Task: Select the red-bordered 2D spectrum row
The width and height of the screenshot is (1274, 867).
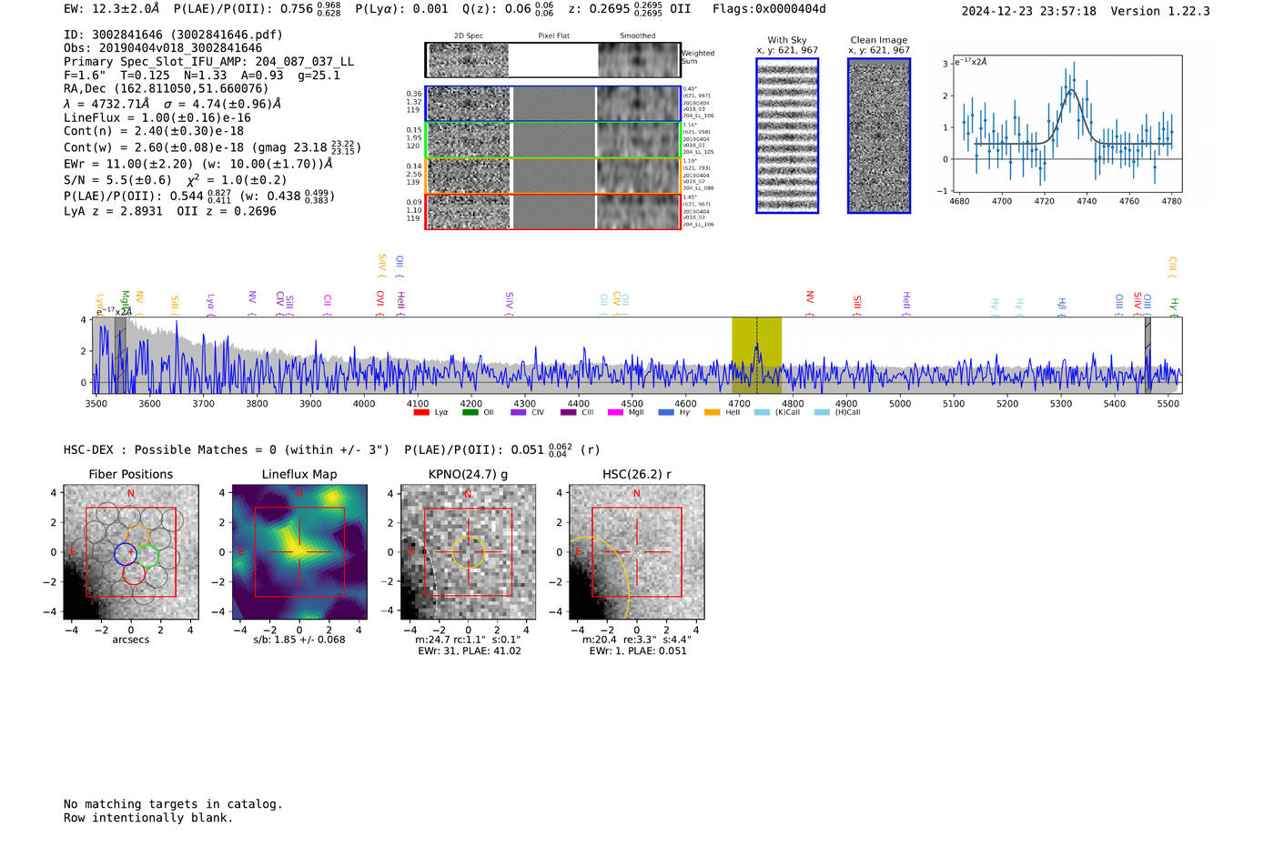Action: click(x=552, y=212)
